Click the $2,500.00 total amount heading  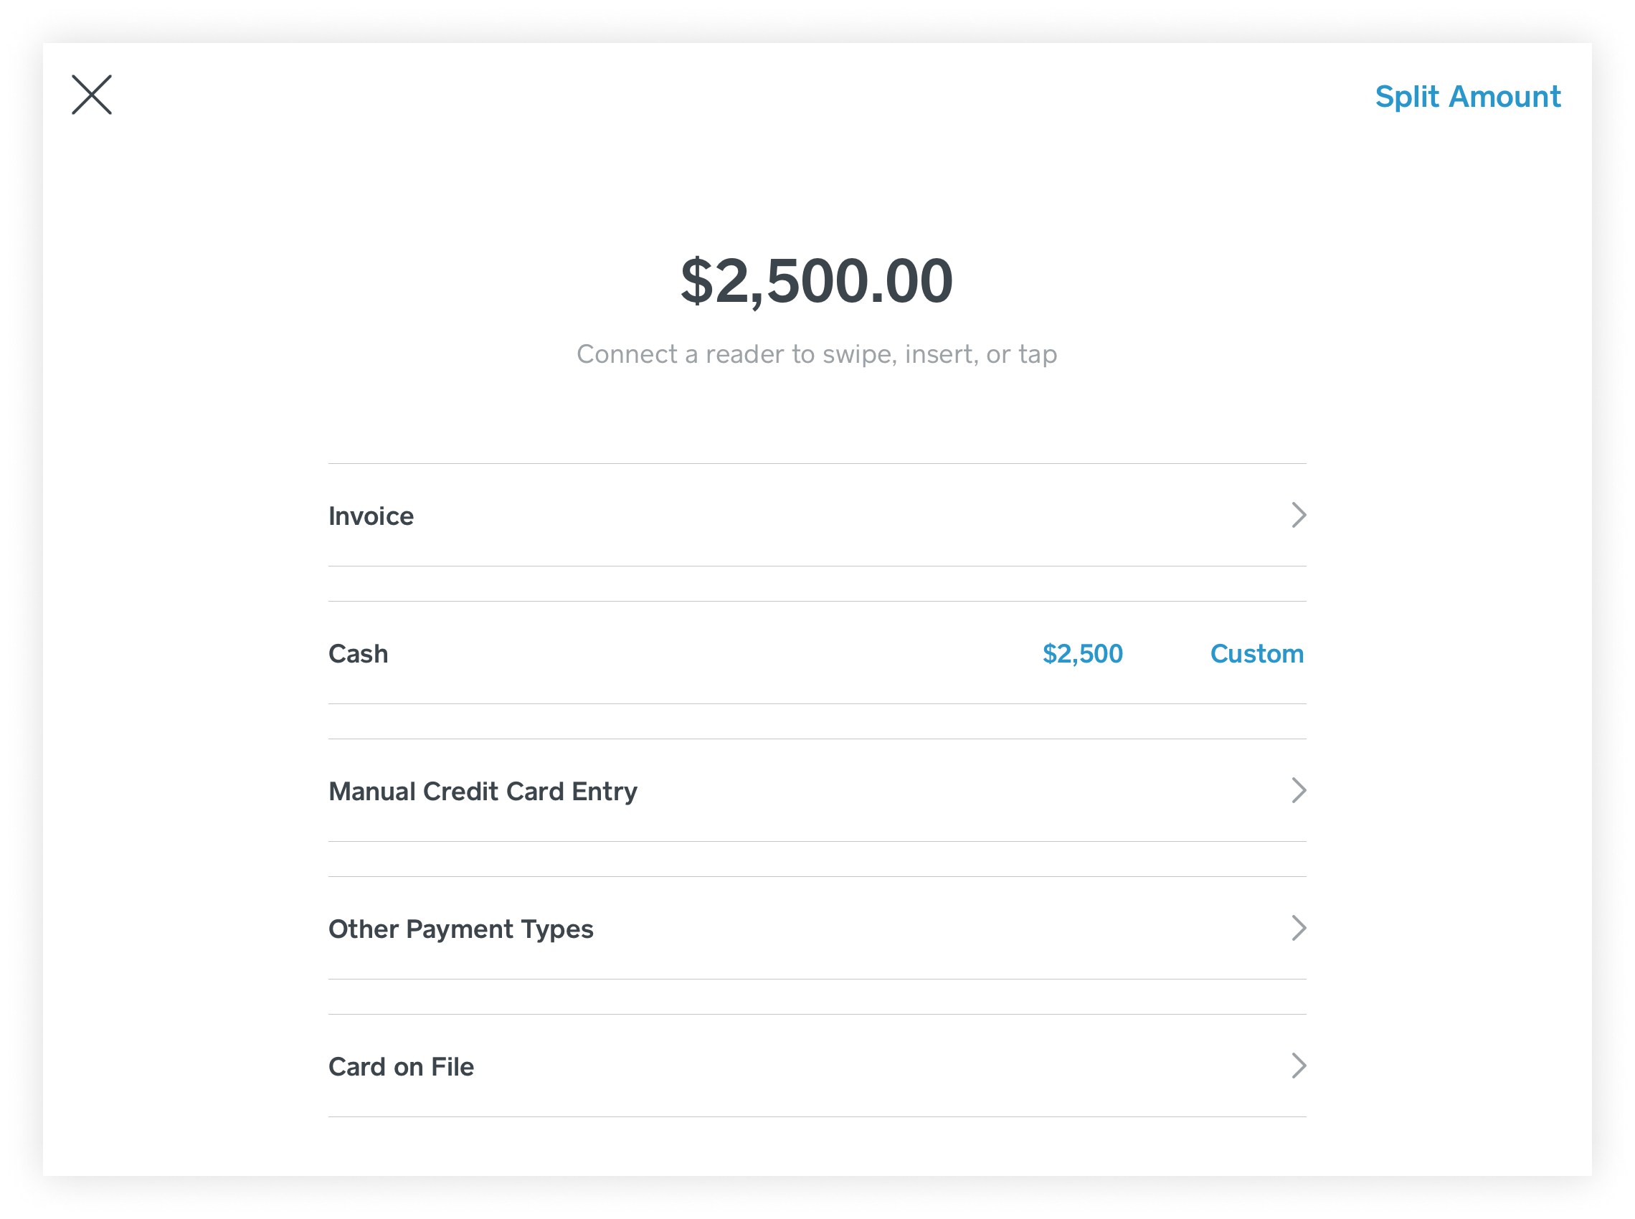[817, 281]
